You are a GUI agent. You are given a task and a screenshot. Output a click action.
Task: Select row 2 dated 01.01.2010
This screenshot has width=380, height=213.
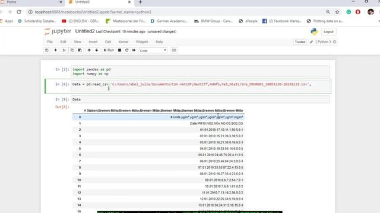pyautogui.click(x=159, y=130)
